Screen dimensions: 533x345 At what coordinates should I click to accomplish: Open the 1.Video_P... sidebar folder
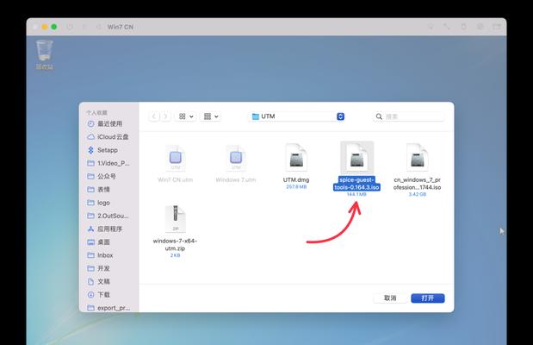click(x=108, y=163)
